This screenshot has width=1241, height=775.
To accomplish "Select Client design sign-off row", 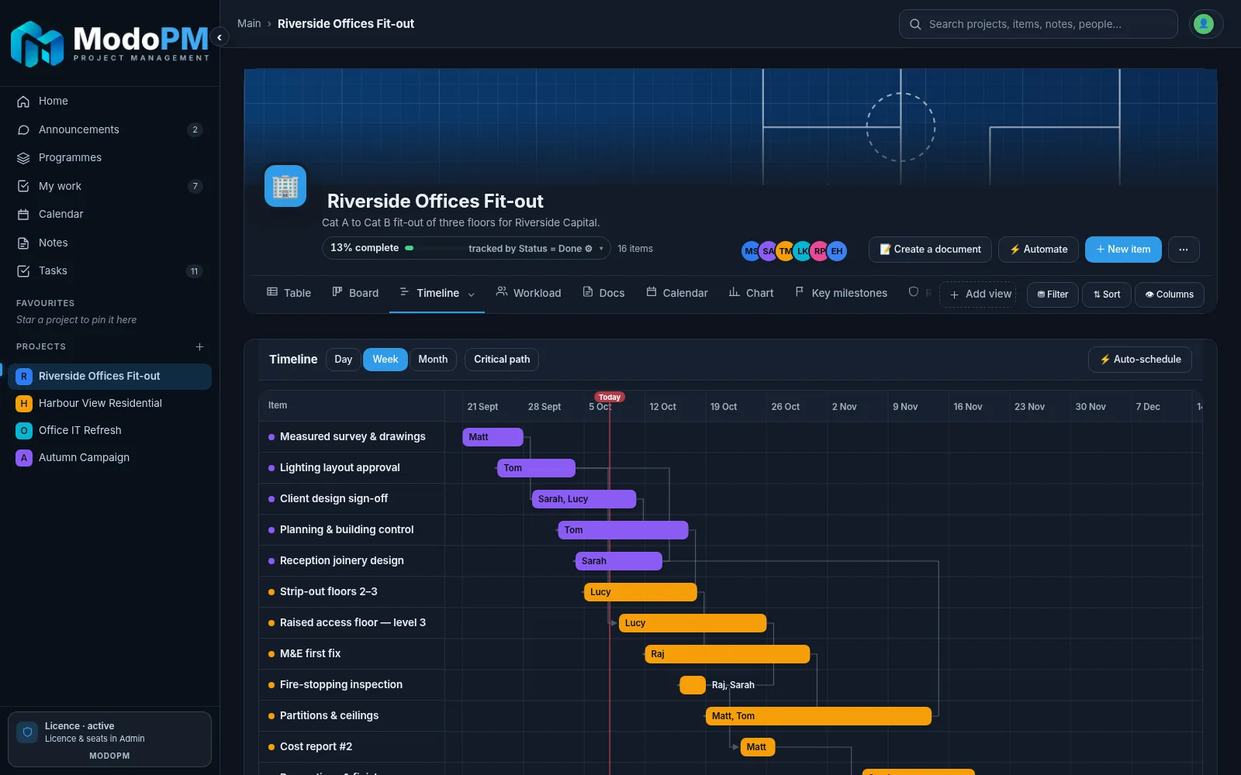I will coord(351,499).
